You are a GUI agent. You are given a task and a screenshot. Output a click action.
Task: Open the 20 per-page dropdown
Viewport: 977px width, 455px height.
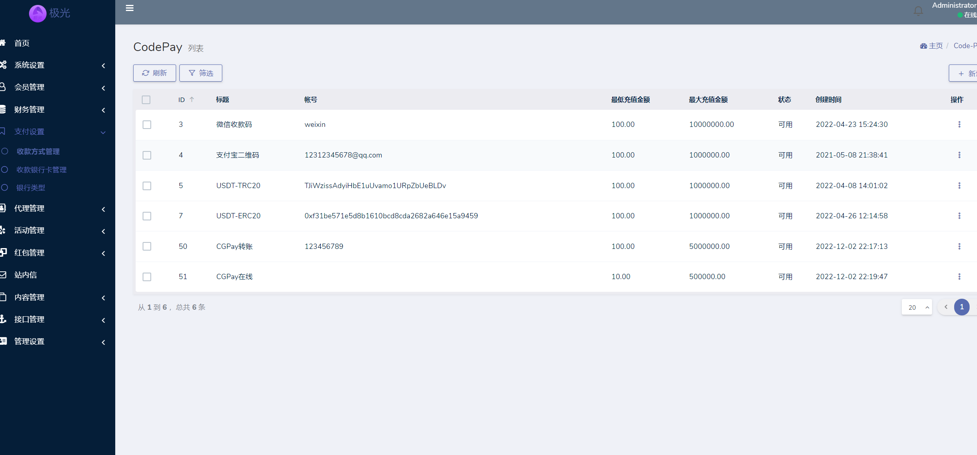[917, 307]
